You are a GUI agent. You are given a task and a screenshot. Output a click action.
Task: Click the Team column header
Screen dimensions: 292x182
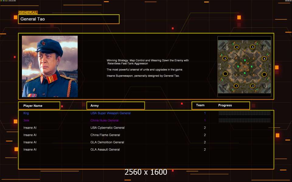point(200,105)
